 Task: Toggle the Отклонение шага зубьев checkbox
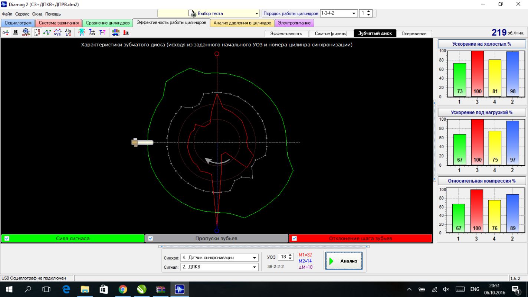[x=294, y=238]
